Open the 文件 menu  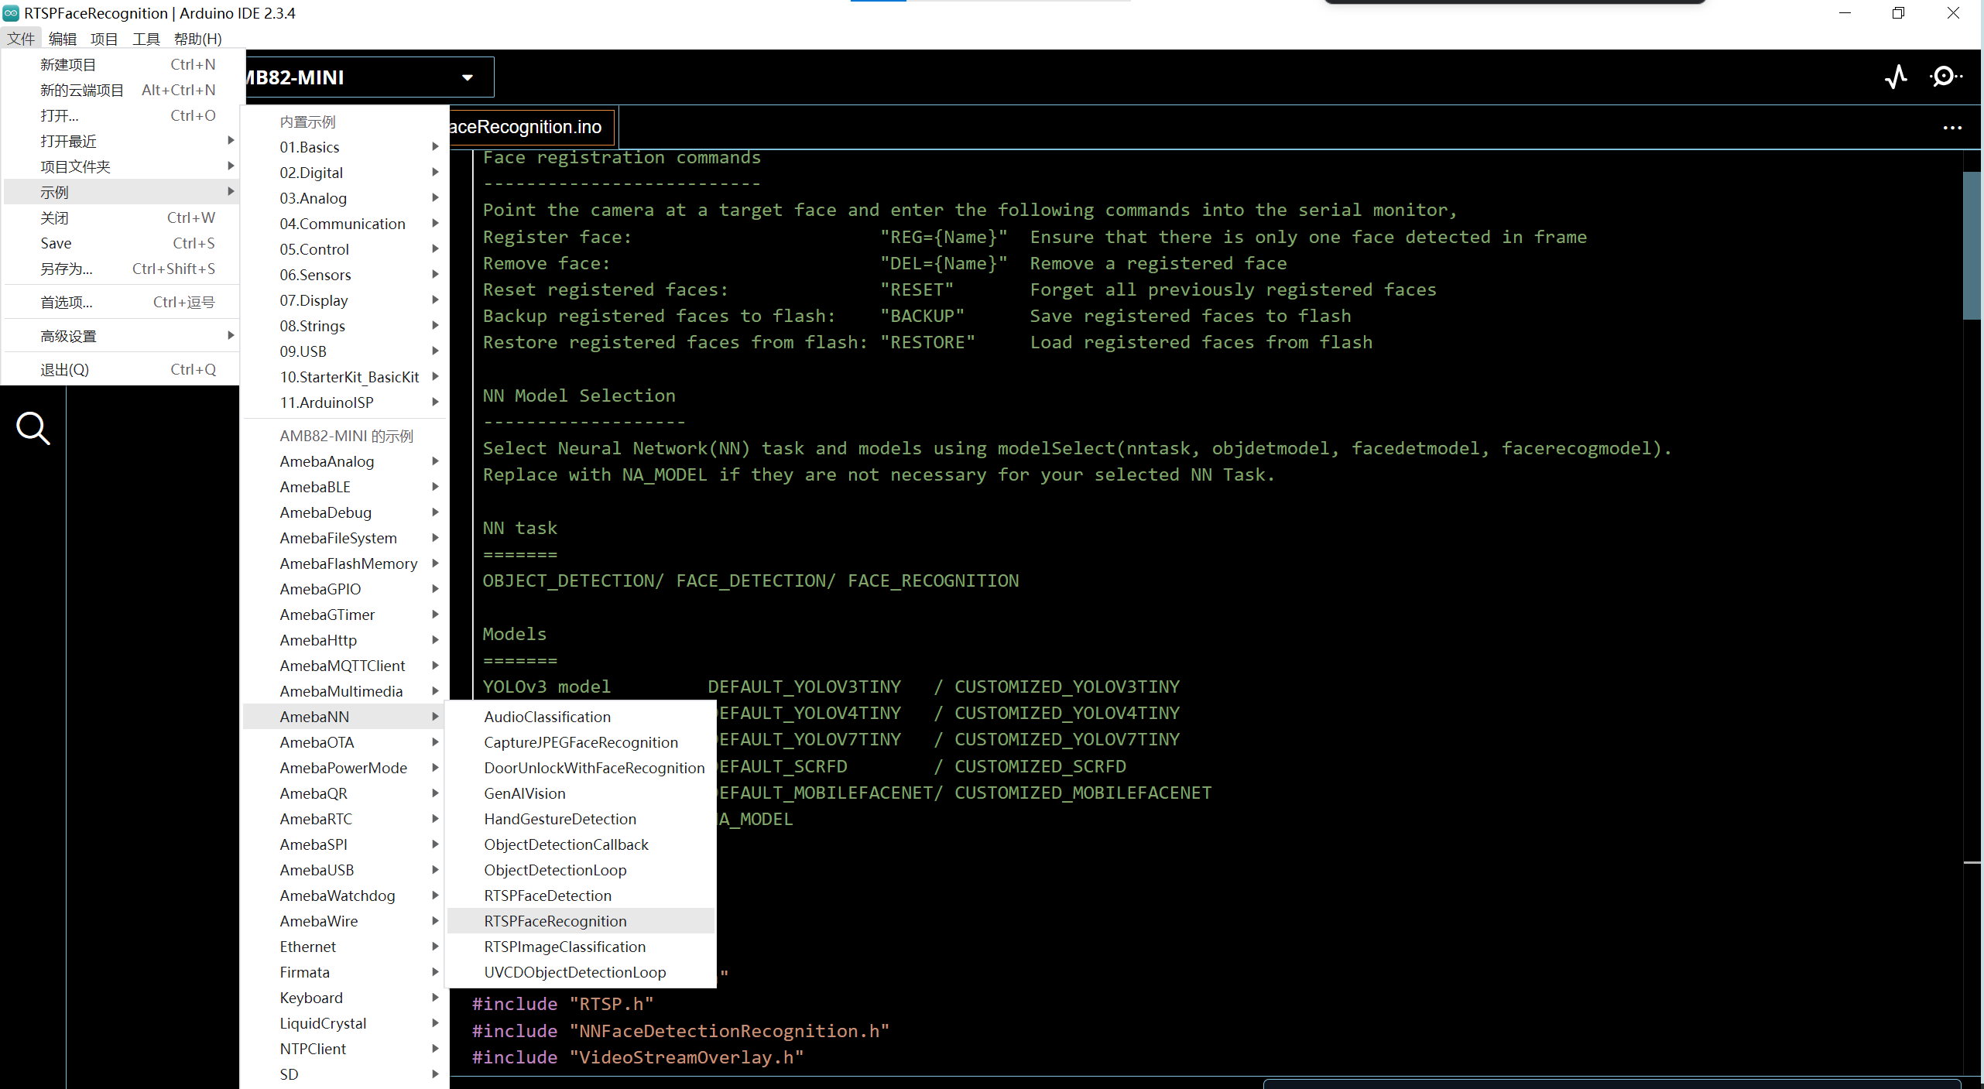21,39
